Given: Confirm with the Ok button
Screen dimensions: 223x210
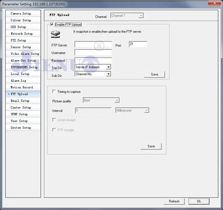Looking at the screenshot, I should pos(199,201).
